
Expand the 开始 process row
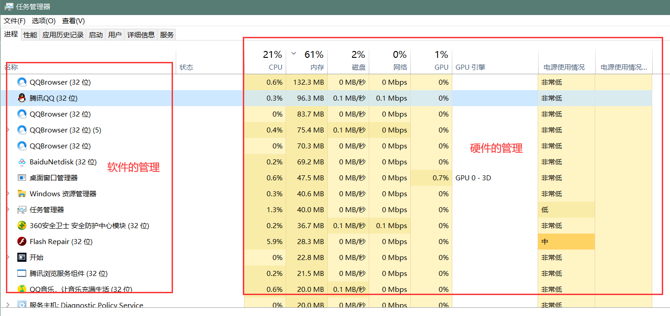tap(8, 258)
